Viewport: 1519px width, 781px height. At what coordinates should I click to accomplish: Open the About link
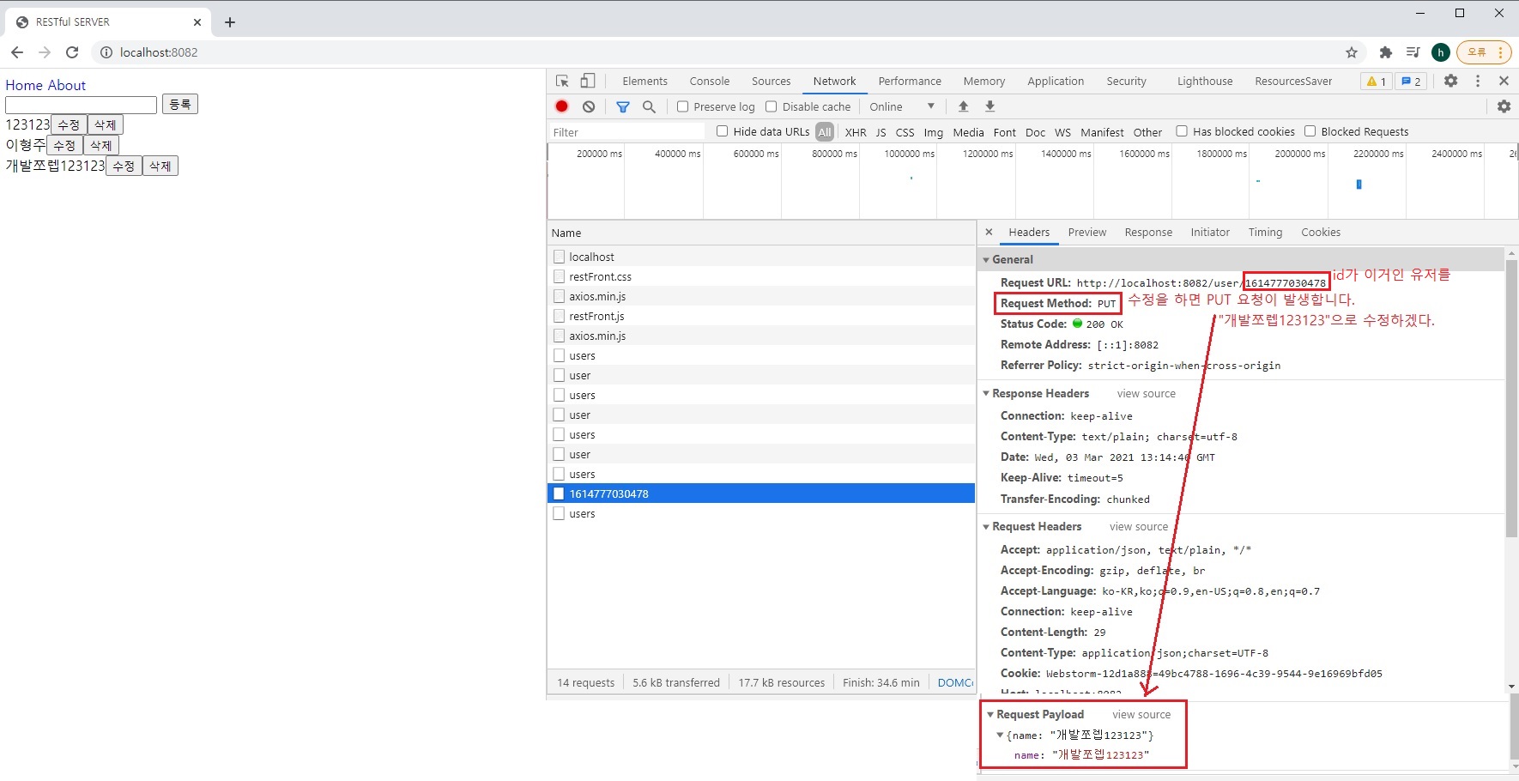(x=67, y=85)
